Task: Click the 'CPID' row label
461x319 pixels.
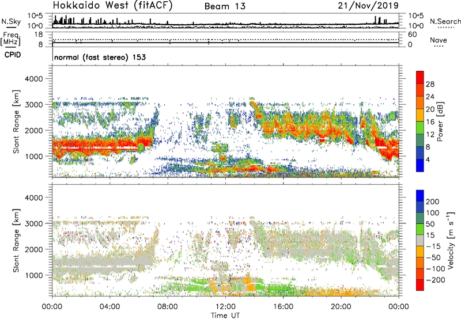Action: tap(13, 55)
